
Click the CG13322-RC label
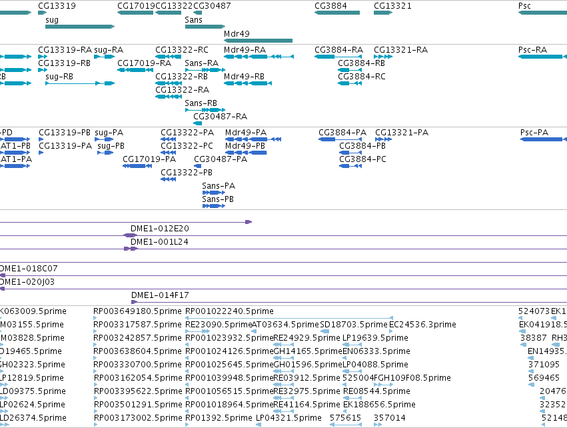pyautogui.click(x=182, y=49)
